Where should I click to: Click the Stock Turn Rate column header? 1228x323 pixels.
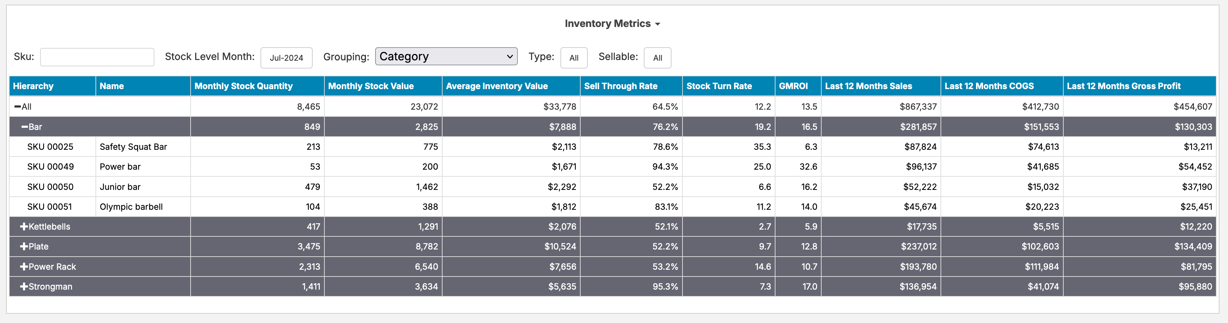(719, 86)
